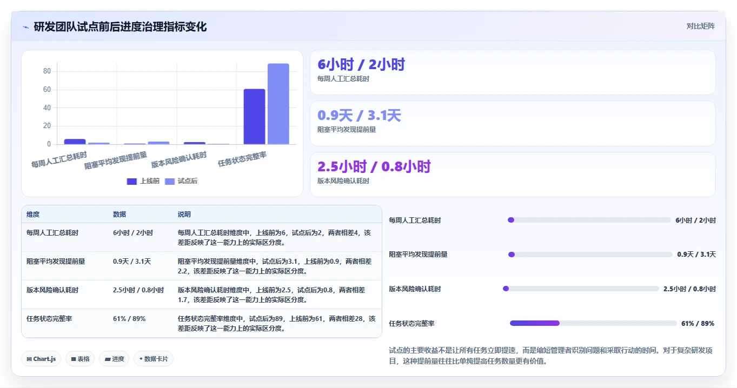Click the 阻塞平均发现提前量 caption under the second card

point(347,130)
